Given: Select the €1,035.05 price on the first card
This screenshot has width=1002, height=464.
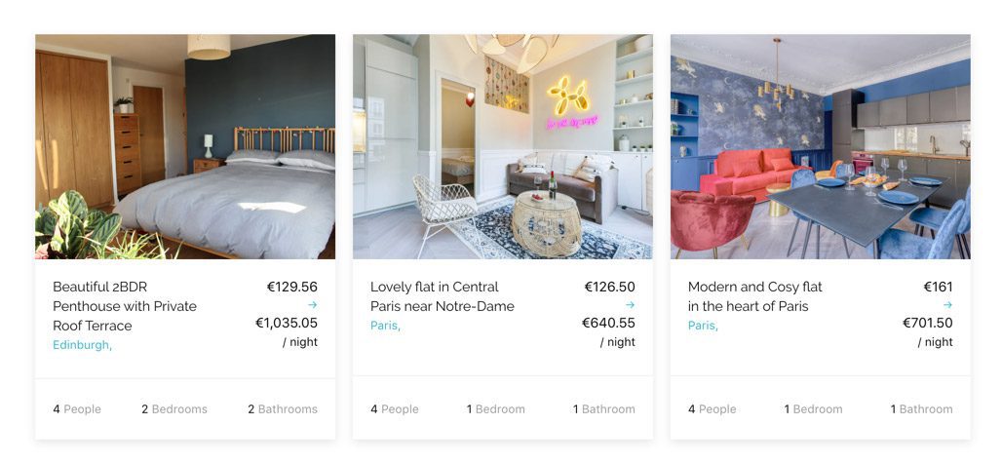Looking at the screenshot, I should click(x=287, y=323).
